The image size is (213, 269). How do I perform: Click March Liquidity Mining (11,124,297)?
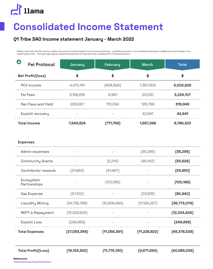[148, 203]
